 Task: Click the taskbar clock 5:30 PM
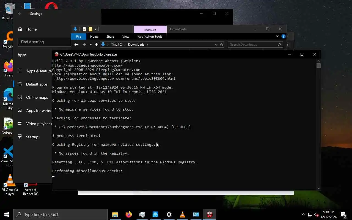[328, 212]
